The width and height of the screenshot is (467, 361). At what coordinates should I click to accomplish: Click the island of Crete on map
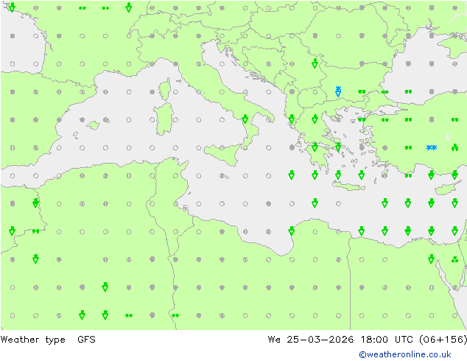[348, 186]
